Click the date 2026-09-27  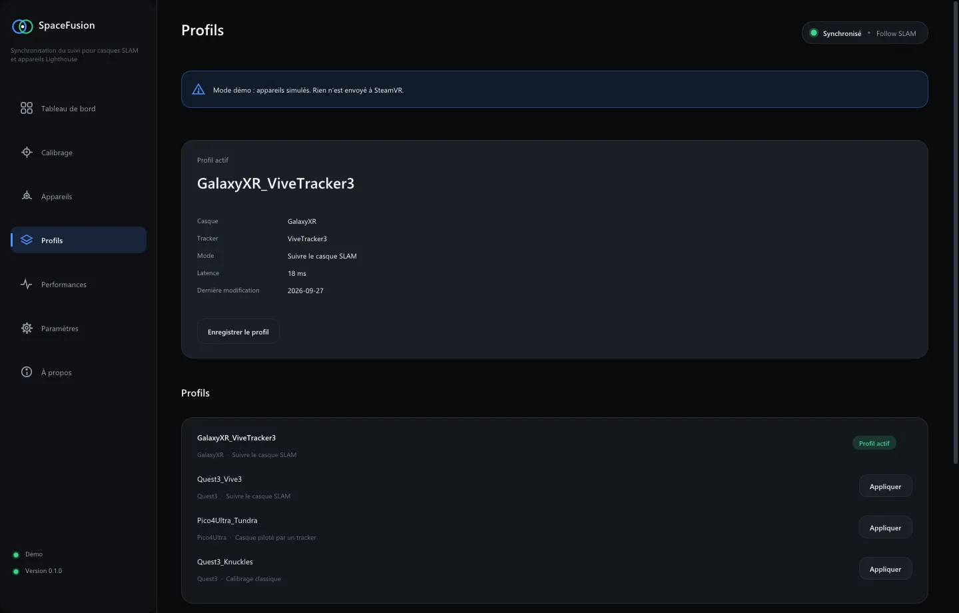click(x=306, y=291)
